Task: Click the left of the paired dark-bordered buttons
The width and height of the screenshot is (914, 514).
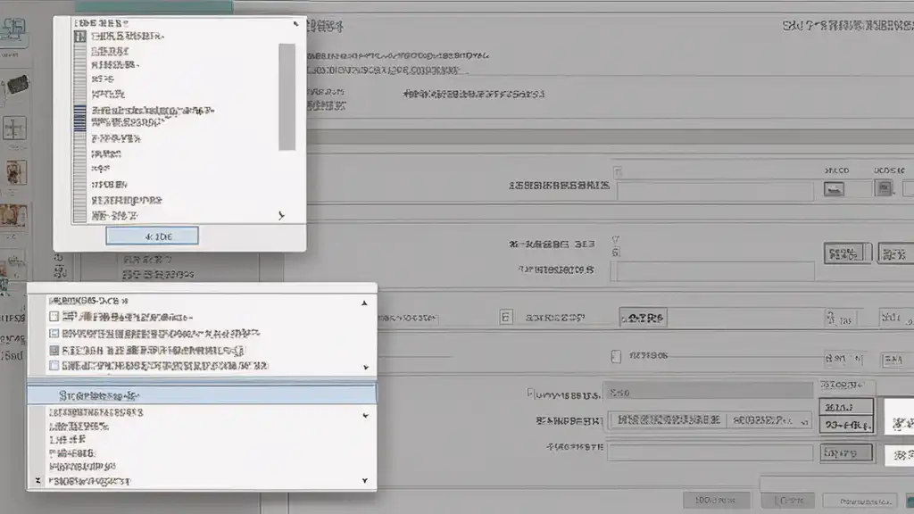Action: [846, 253]
